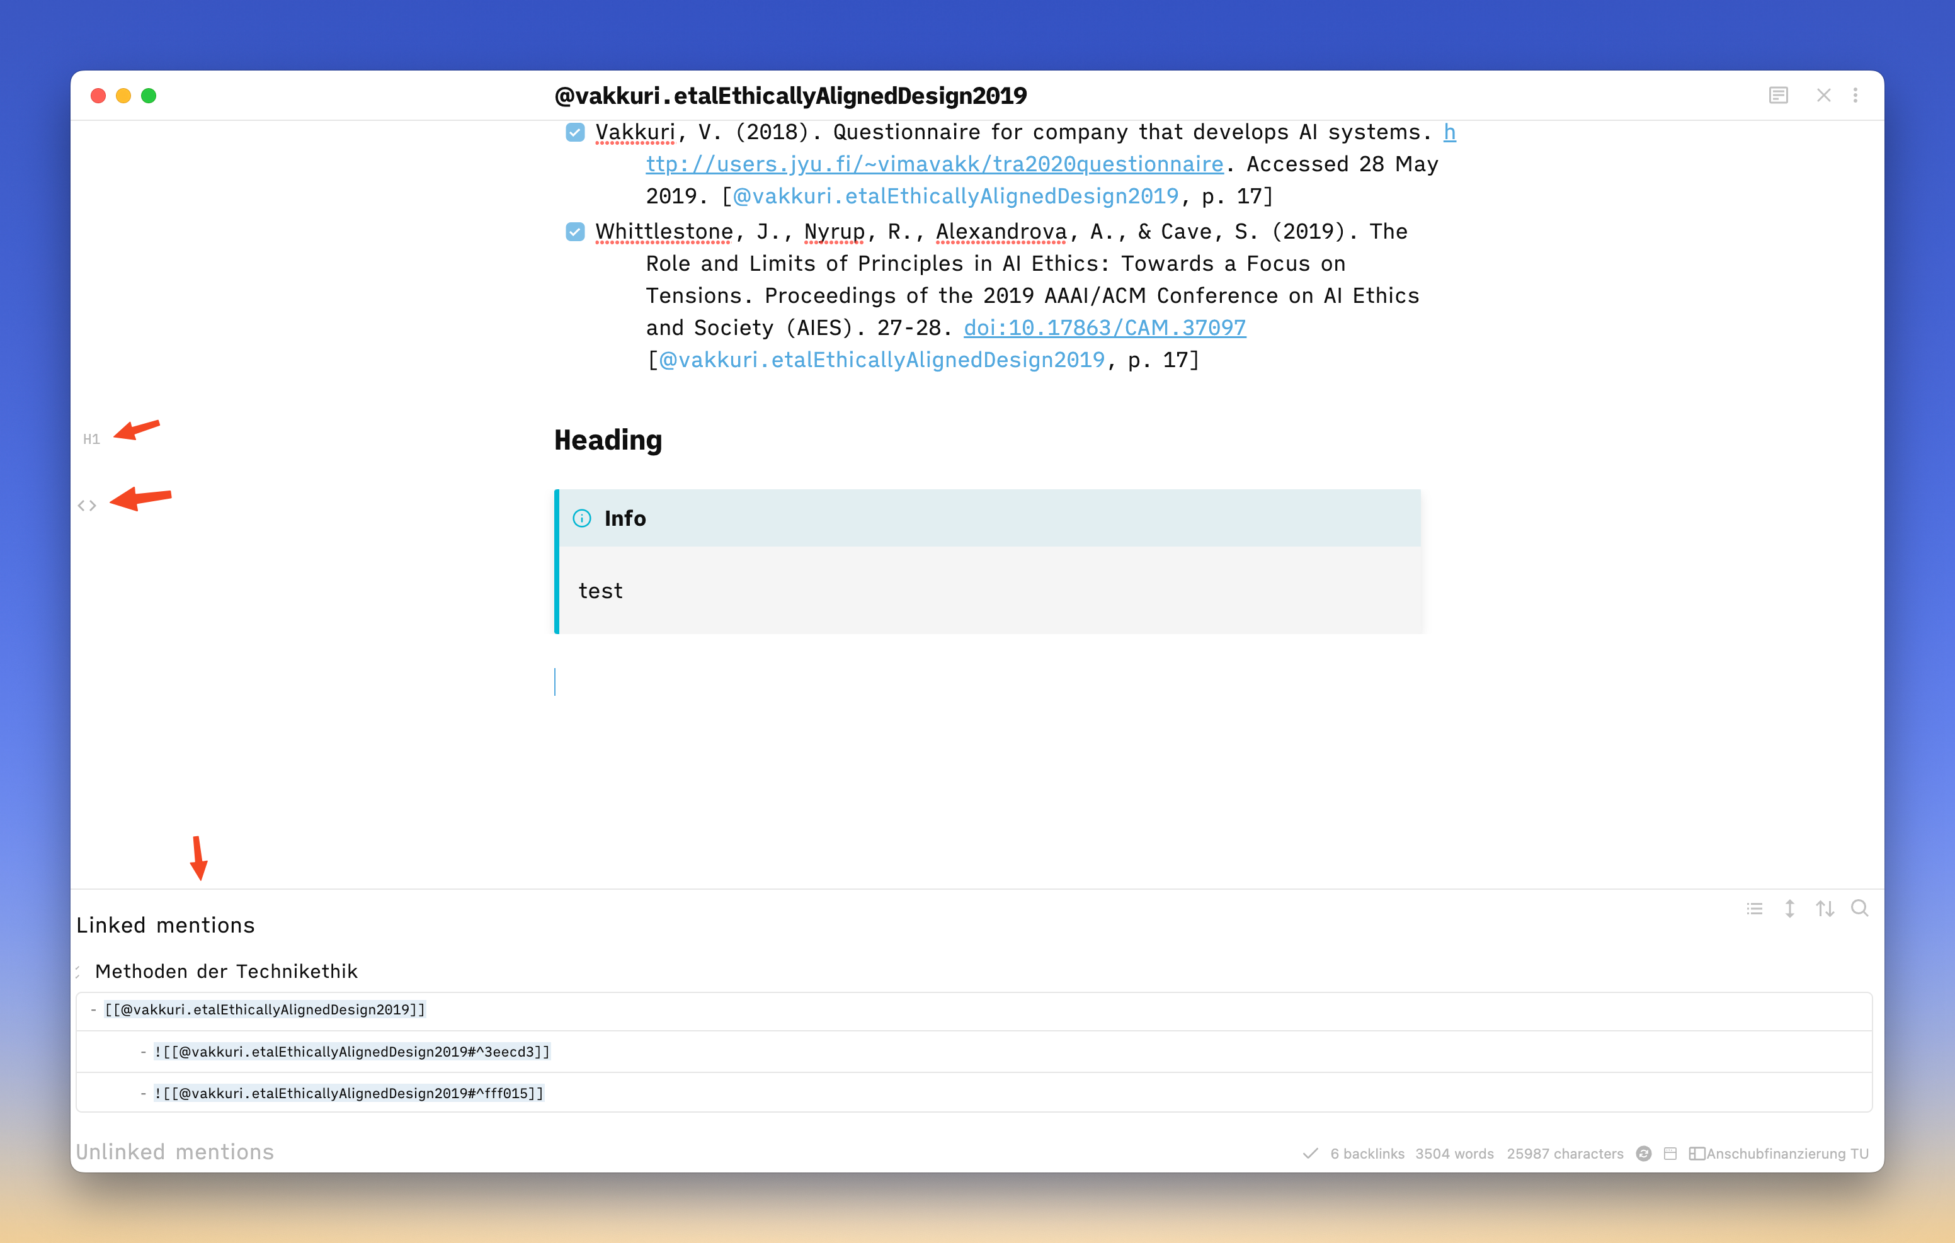Click the checkmark icon in the status bar
This screenshot has width=1955, height=1243.
tap(1309, 1154)
